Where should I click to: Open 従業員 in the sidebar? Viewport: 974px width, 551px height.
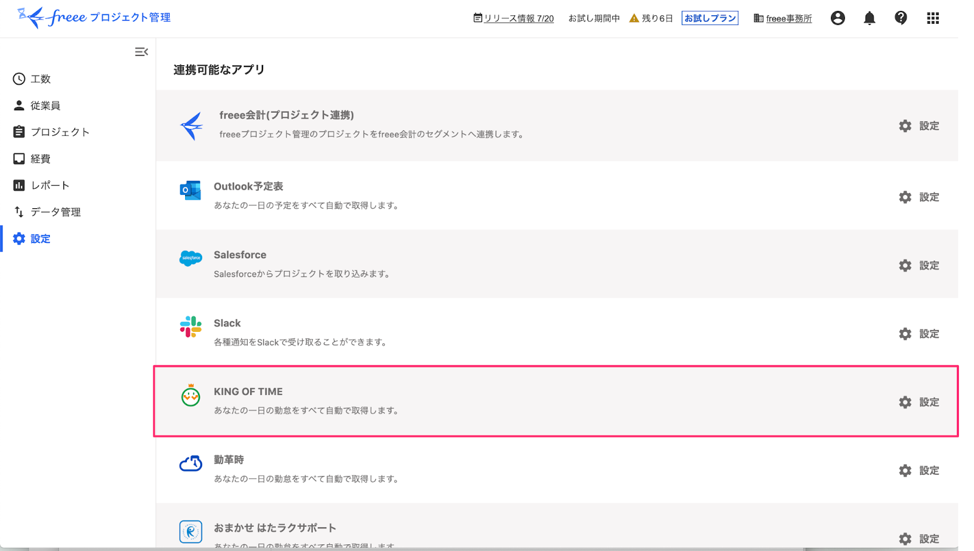click(37, 105)
